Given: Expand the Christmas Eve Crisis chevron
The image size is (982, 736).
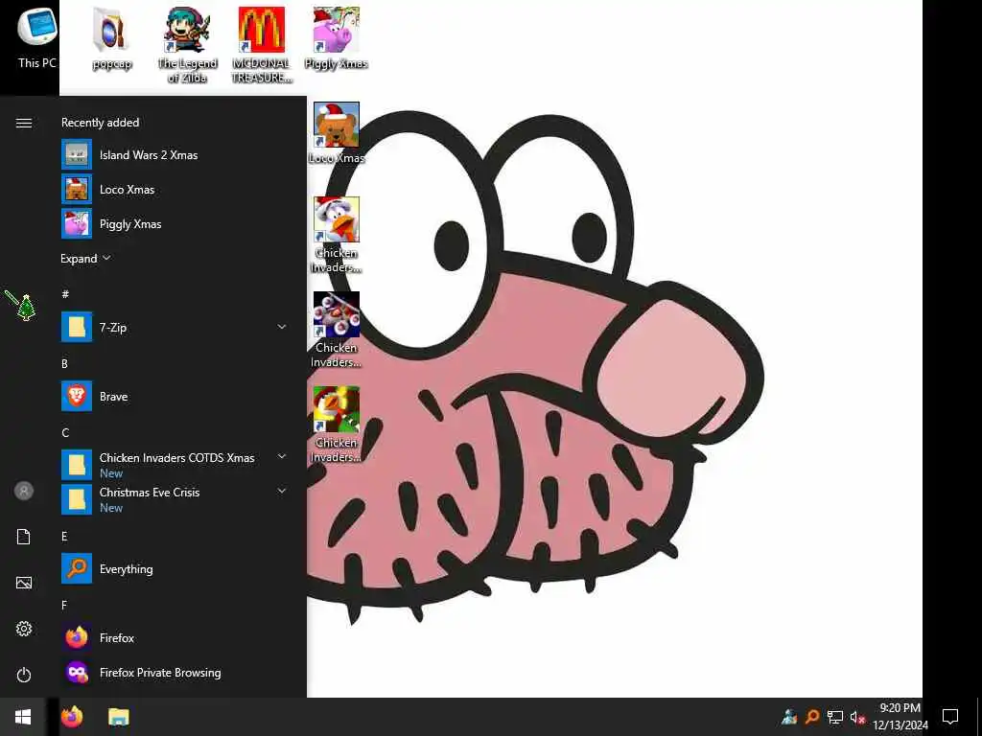Looking at the screenshot, I should tap(282, 492).
